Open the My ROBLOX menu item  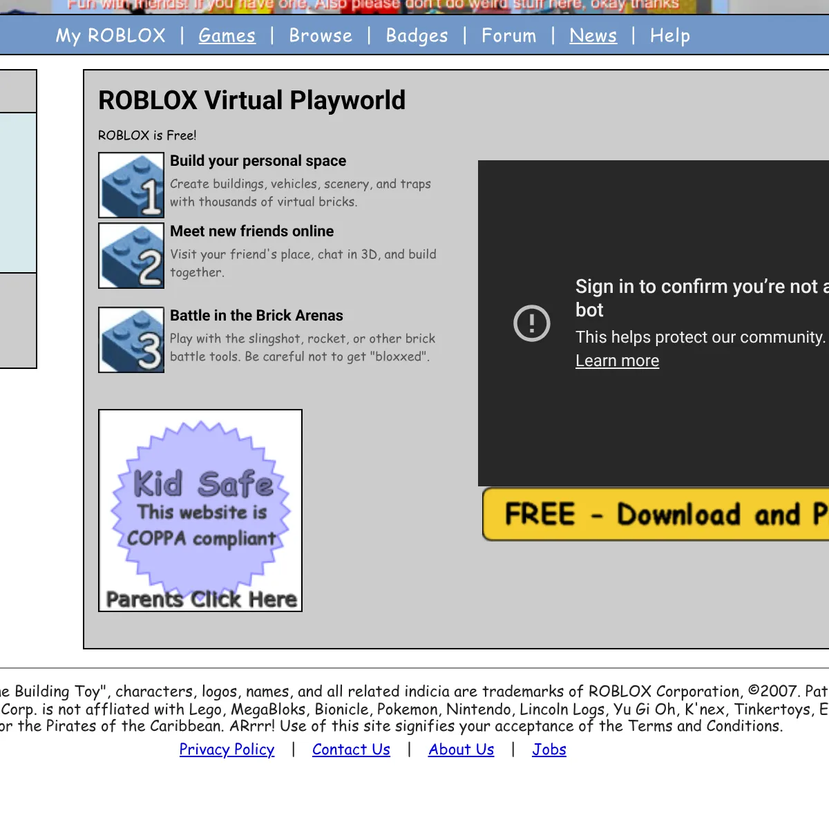(x=111, y=35)
